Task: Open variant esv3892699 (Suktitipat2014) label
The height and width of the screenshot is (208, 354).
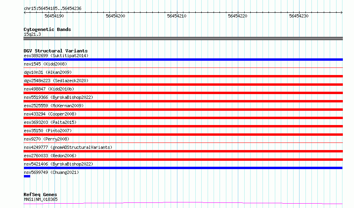Action: [56, 56]
